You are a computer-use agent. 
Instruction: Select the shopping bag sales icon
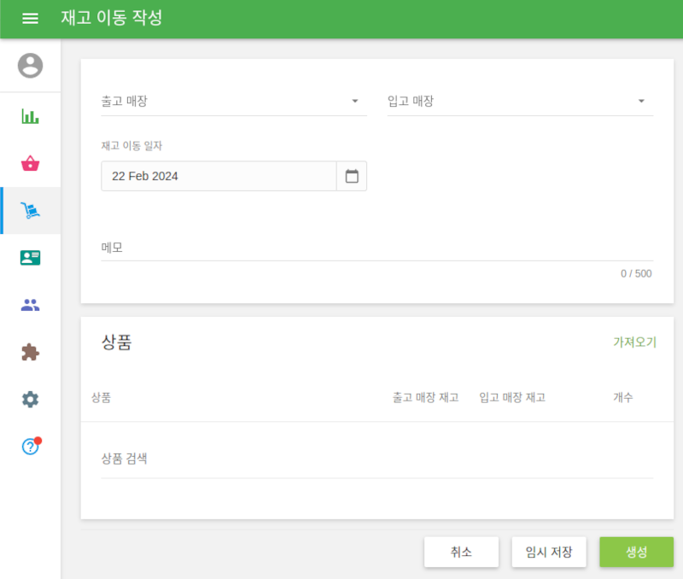30,162
